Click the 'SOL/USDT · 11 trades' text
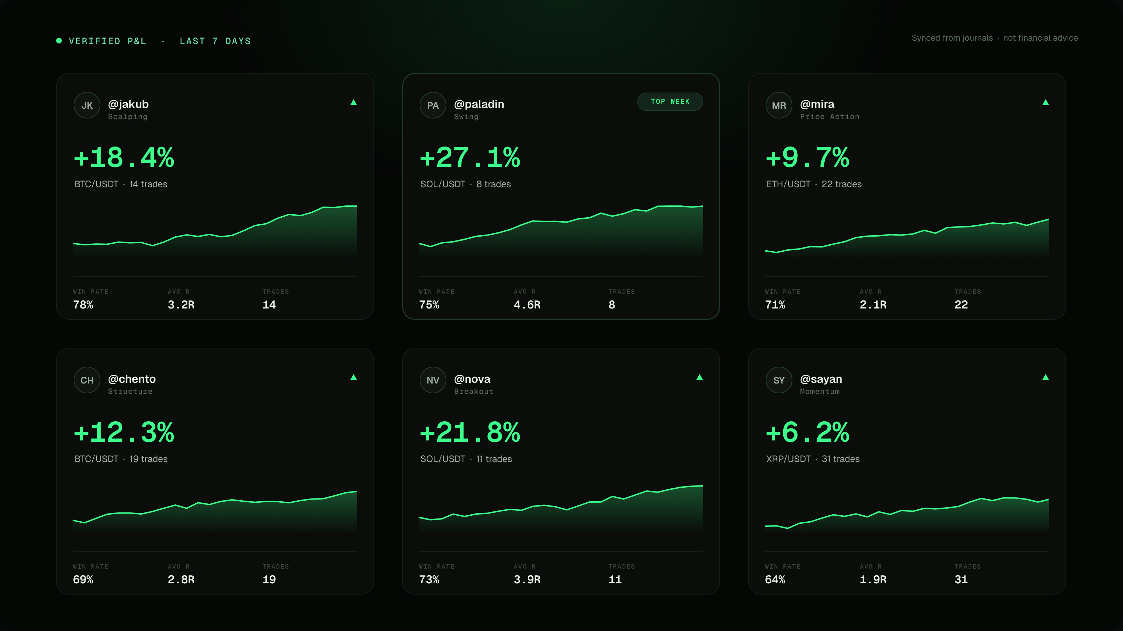Viewport: 1123px width, 631px height. (x=466, y=459)
